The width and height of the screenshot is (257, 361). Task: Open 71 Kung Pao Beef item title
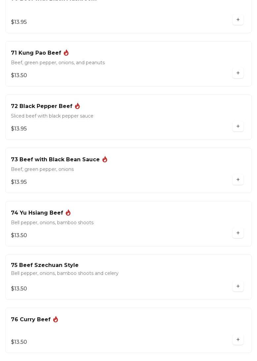[36, 53]
